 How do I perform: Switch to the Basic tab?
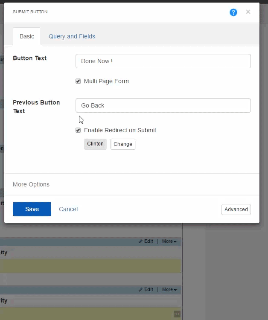click(27, 36)
